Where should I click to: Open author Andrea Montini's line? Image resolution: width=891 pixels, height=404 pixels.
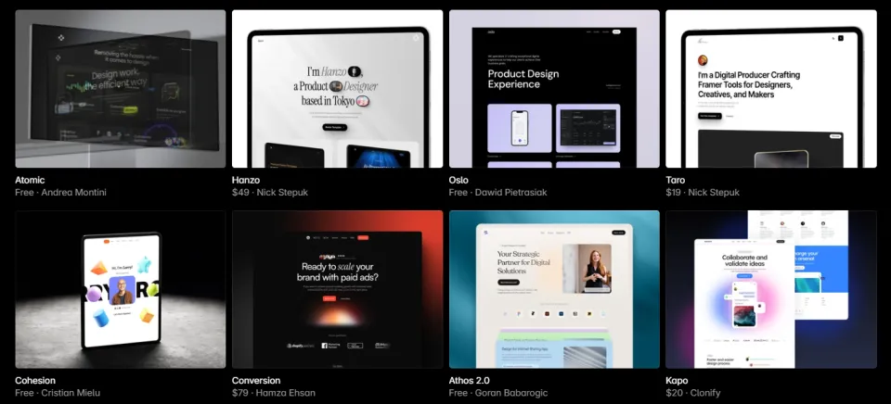click(x=61, y=193)
